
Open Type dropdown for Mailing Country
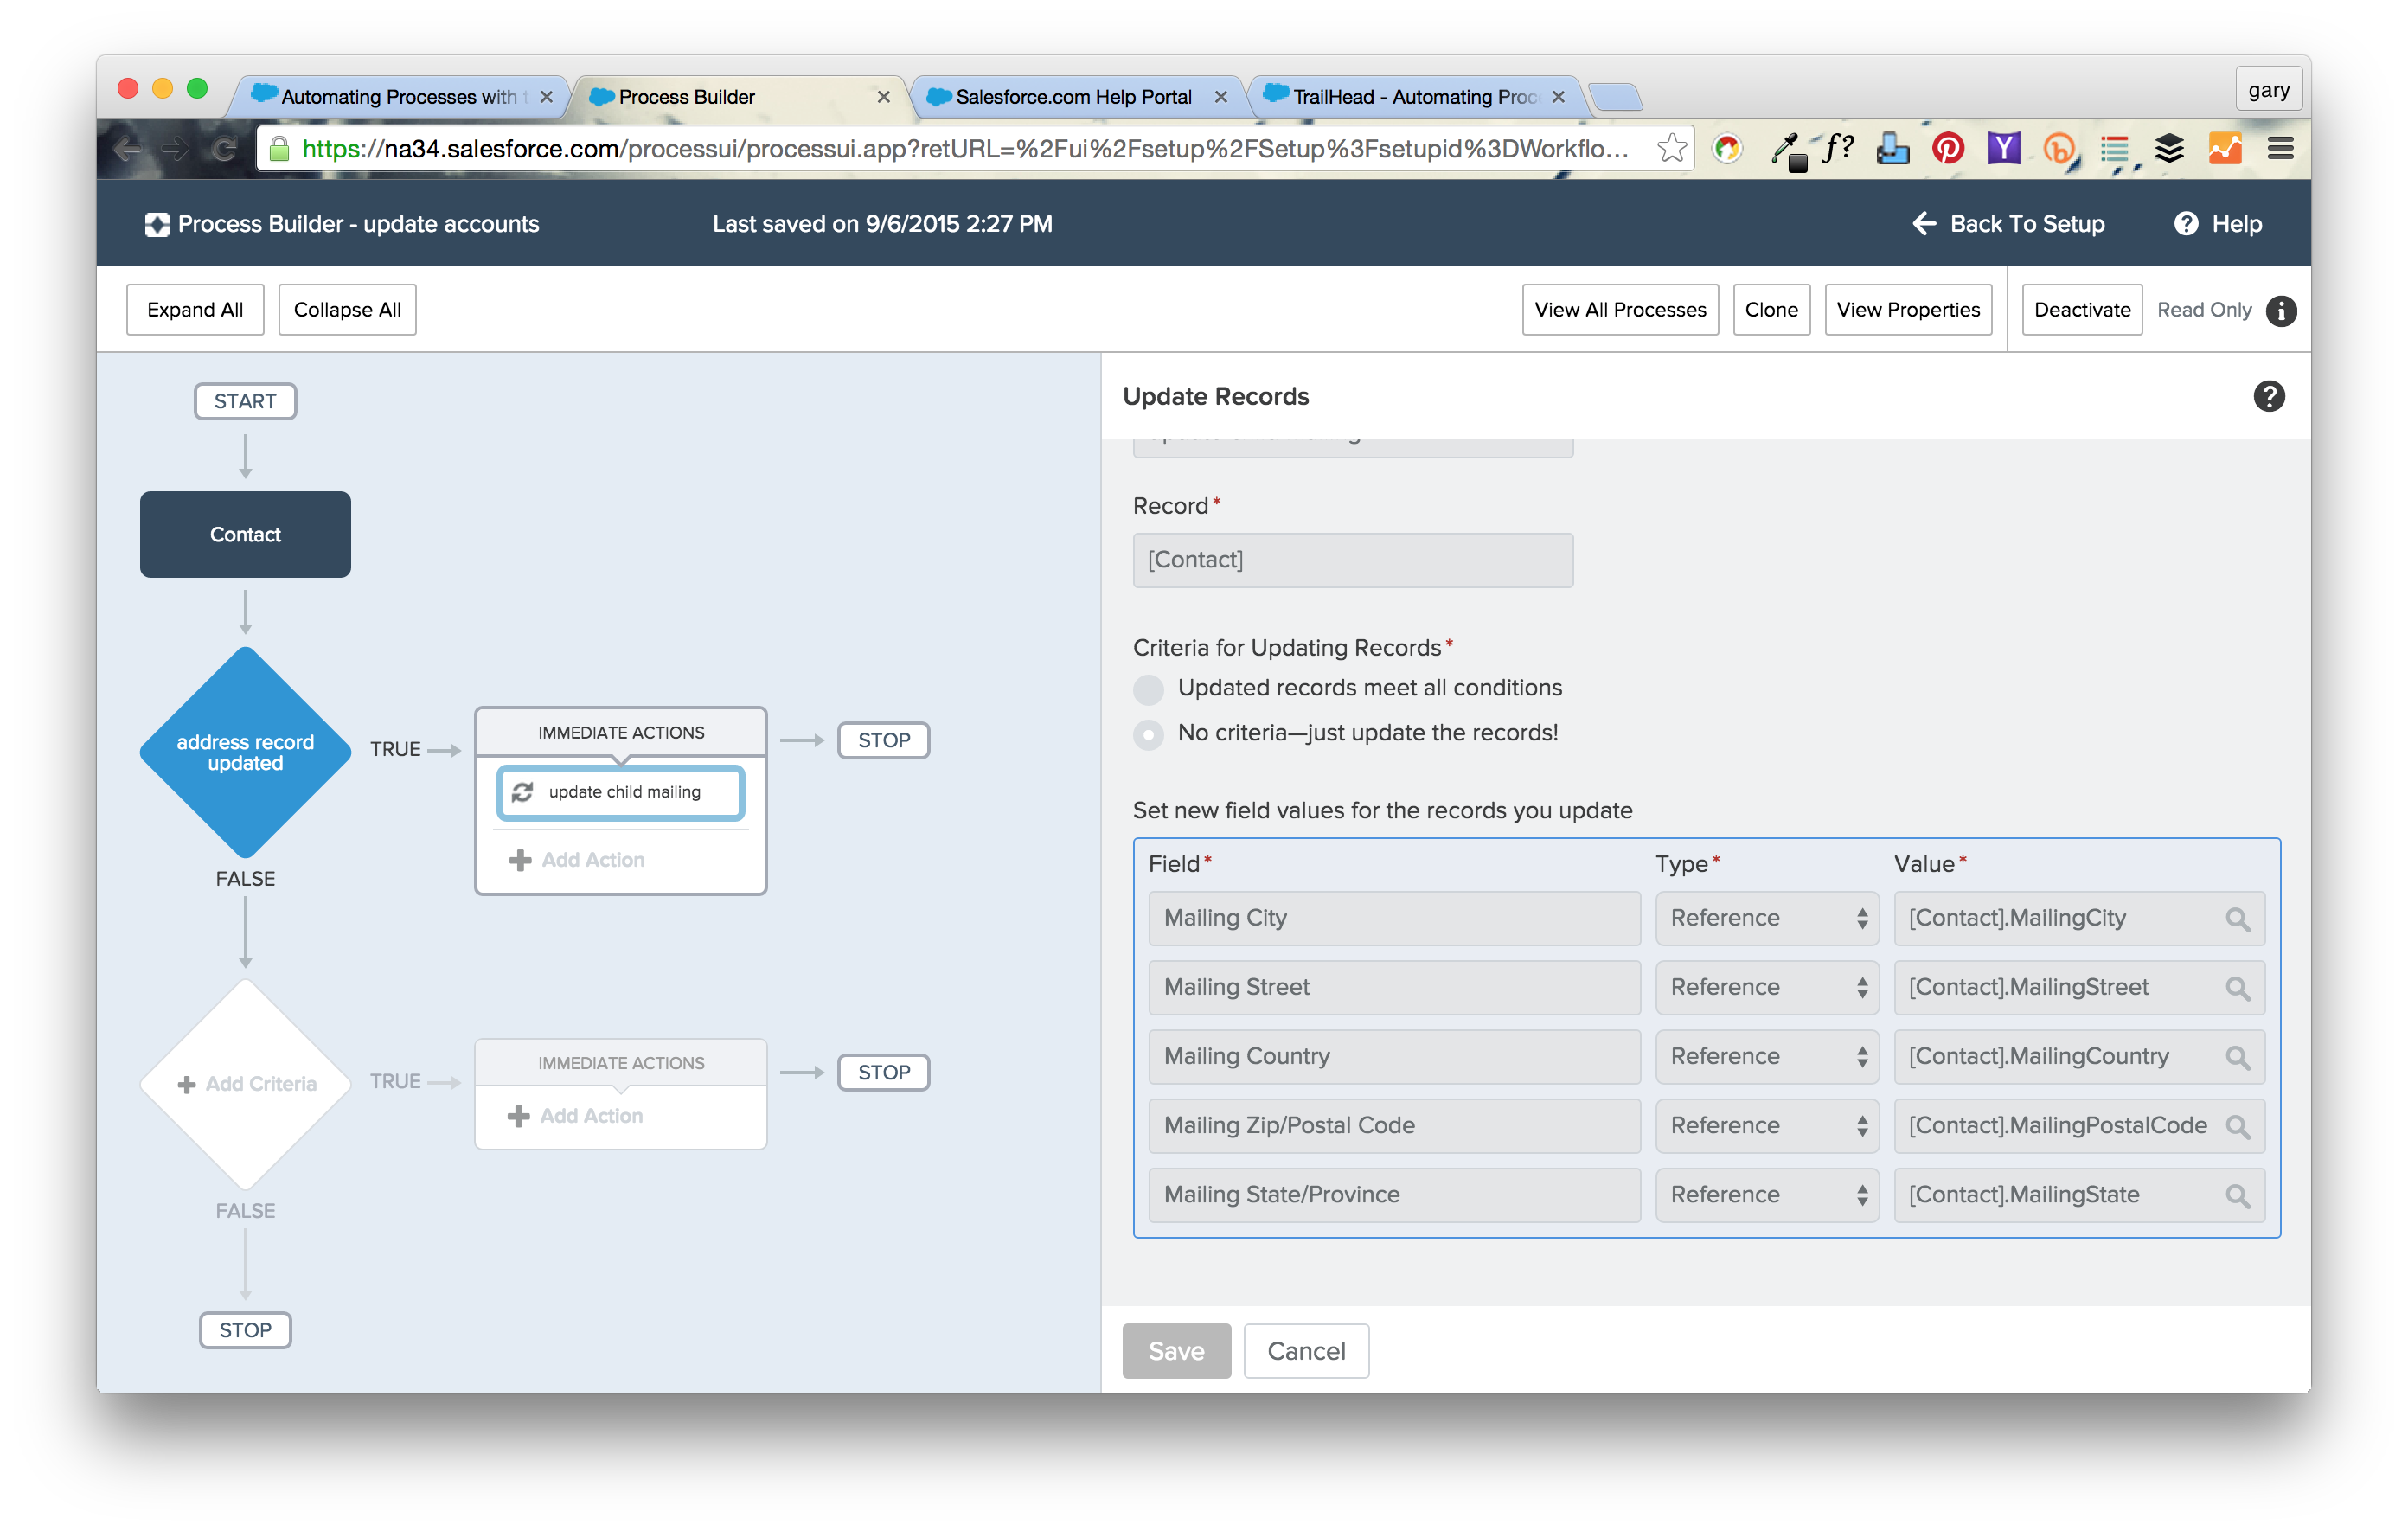pos(1767,1057)
